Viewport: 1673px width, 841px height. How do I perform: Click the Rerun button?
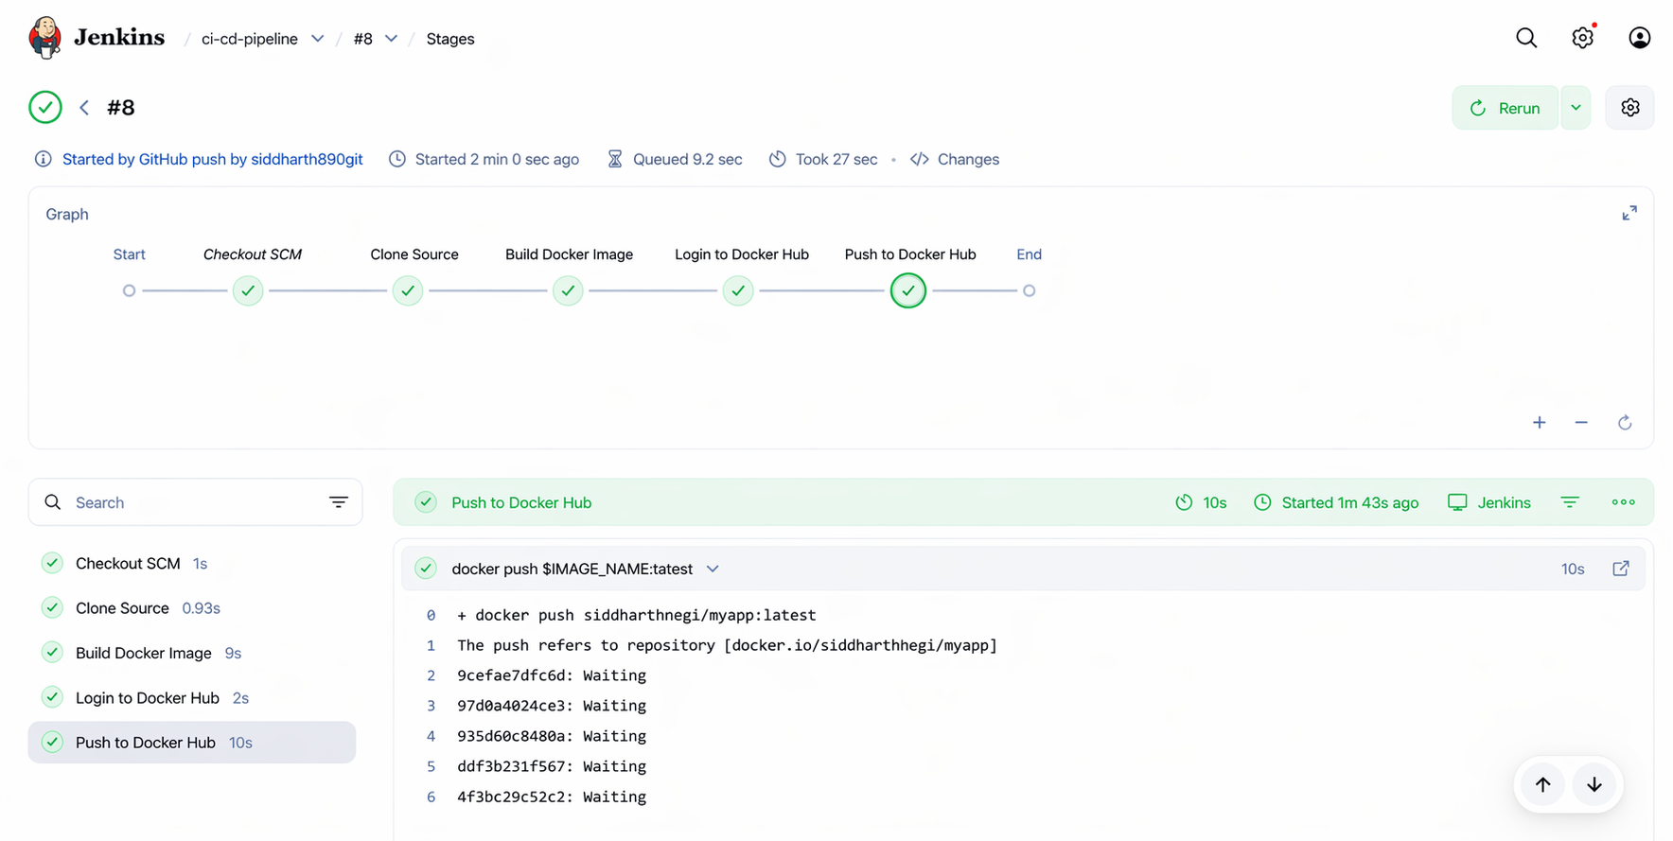[x=1506, y=108]
